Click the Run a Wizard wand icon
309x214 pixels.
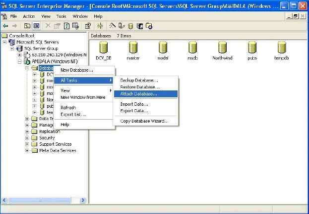coord(112,26)
